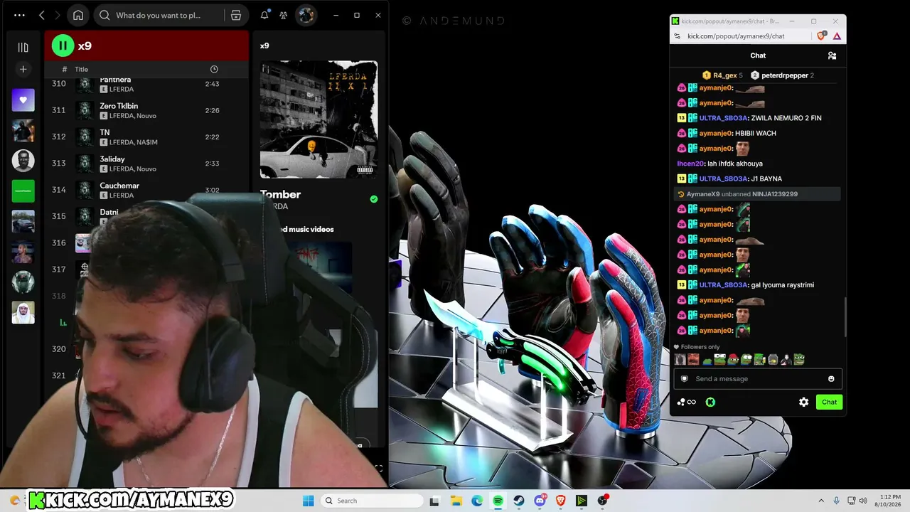Open Kick chat settings gear

point(803,402)
